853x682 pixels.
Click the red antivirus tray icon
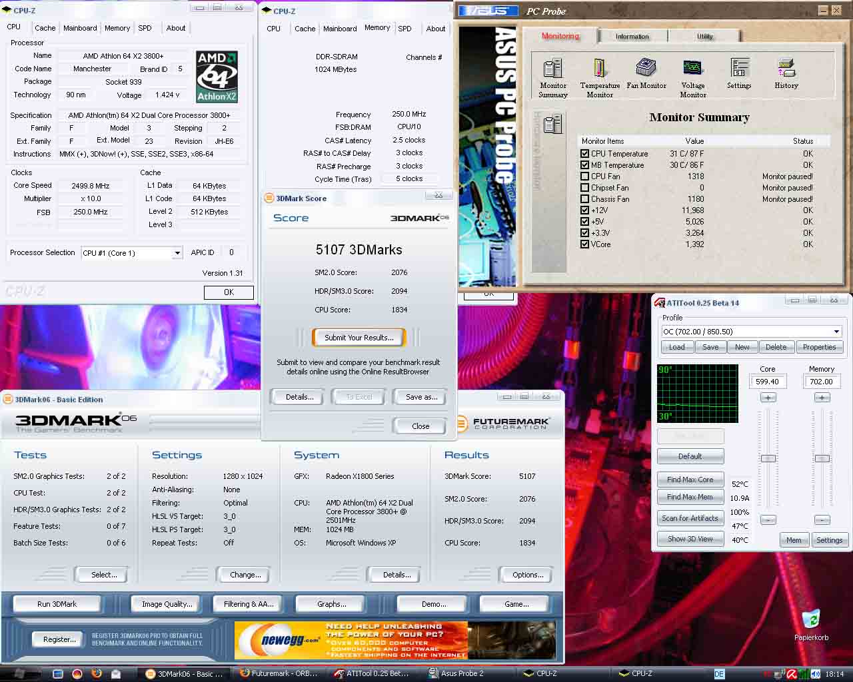point(792,674)
